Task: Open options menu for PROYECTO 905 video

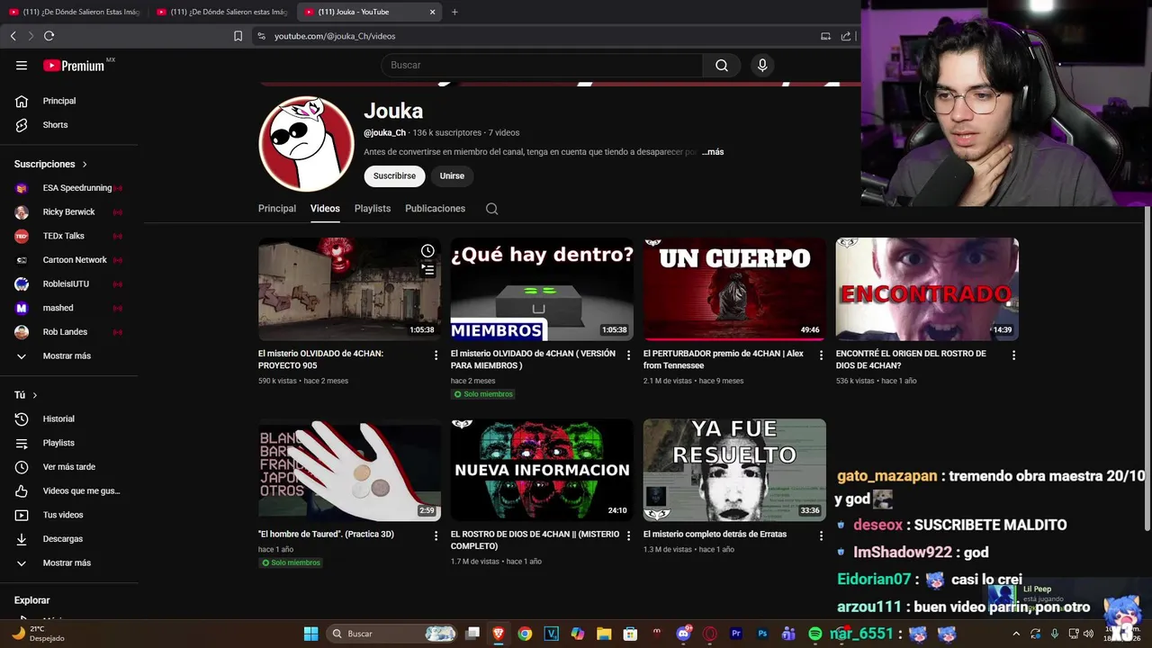Action: coord(436,355)
